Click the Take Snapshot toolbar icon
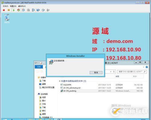Viewport: 151px width, 120px height. (x=24, y=10)
